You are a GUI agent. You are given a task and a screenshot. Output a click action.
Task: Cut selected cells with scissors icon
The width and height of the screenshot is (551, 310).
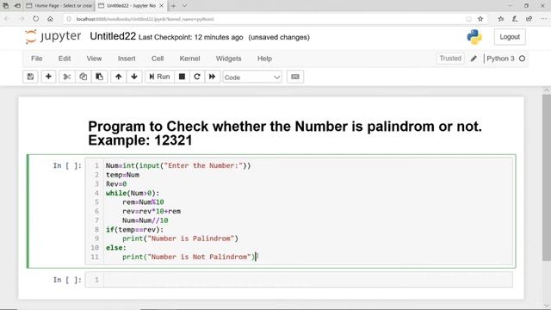coord(67,77)
